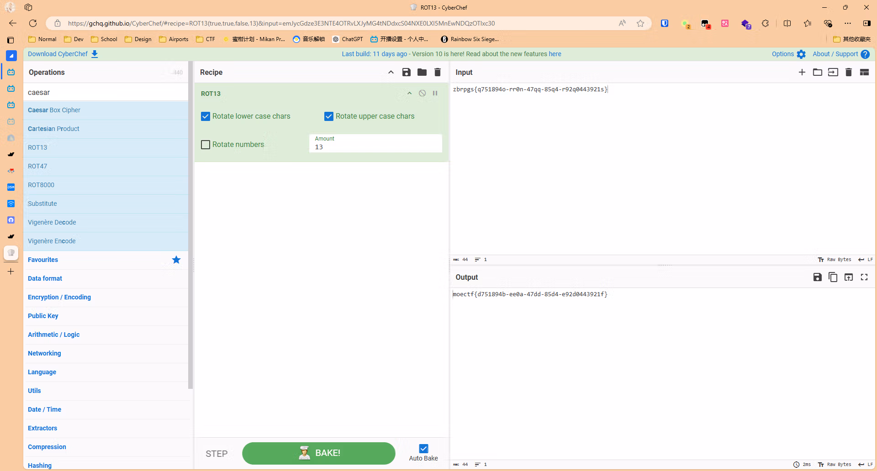Collapse the ROT13 operation arguments
This screenshot has height=471, width=877.
(x=409, y=93)
